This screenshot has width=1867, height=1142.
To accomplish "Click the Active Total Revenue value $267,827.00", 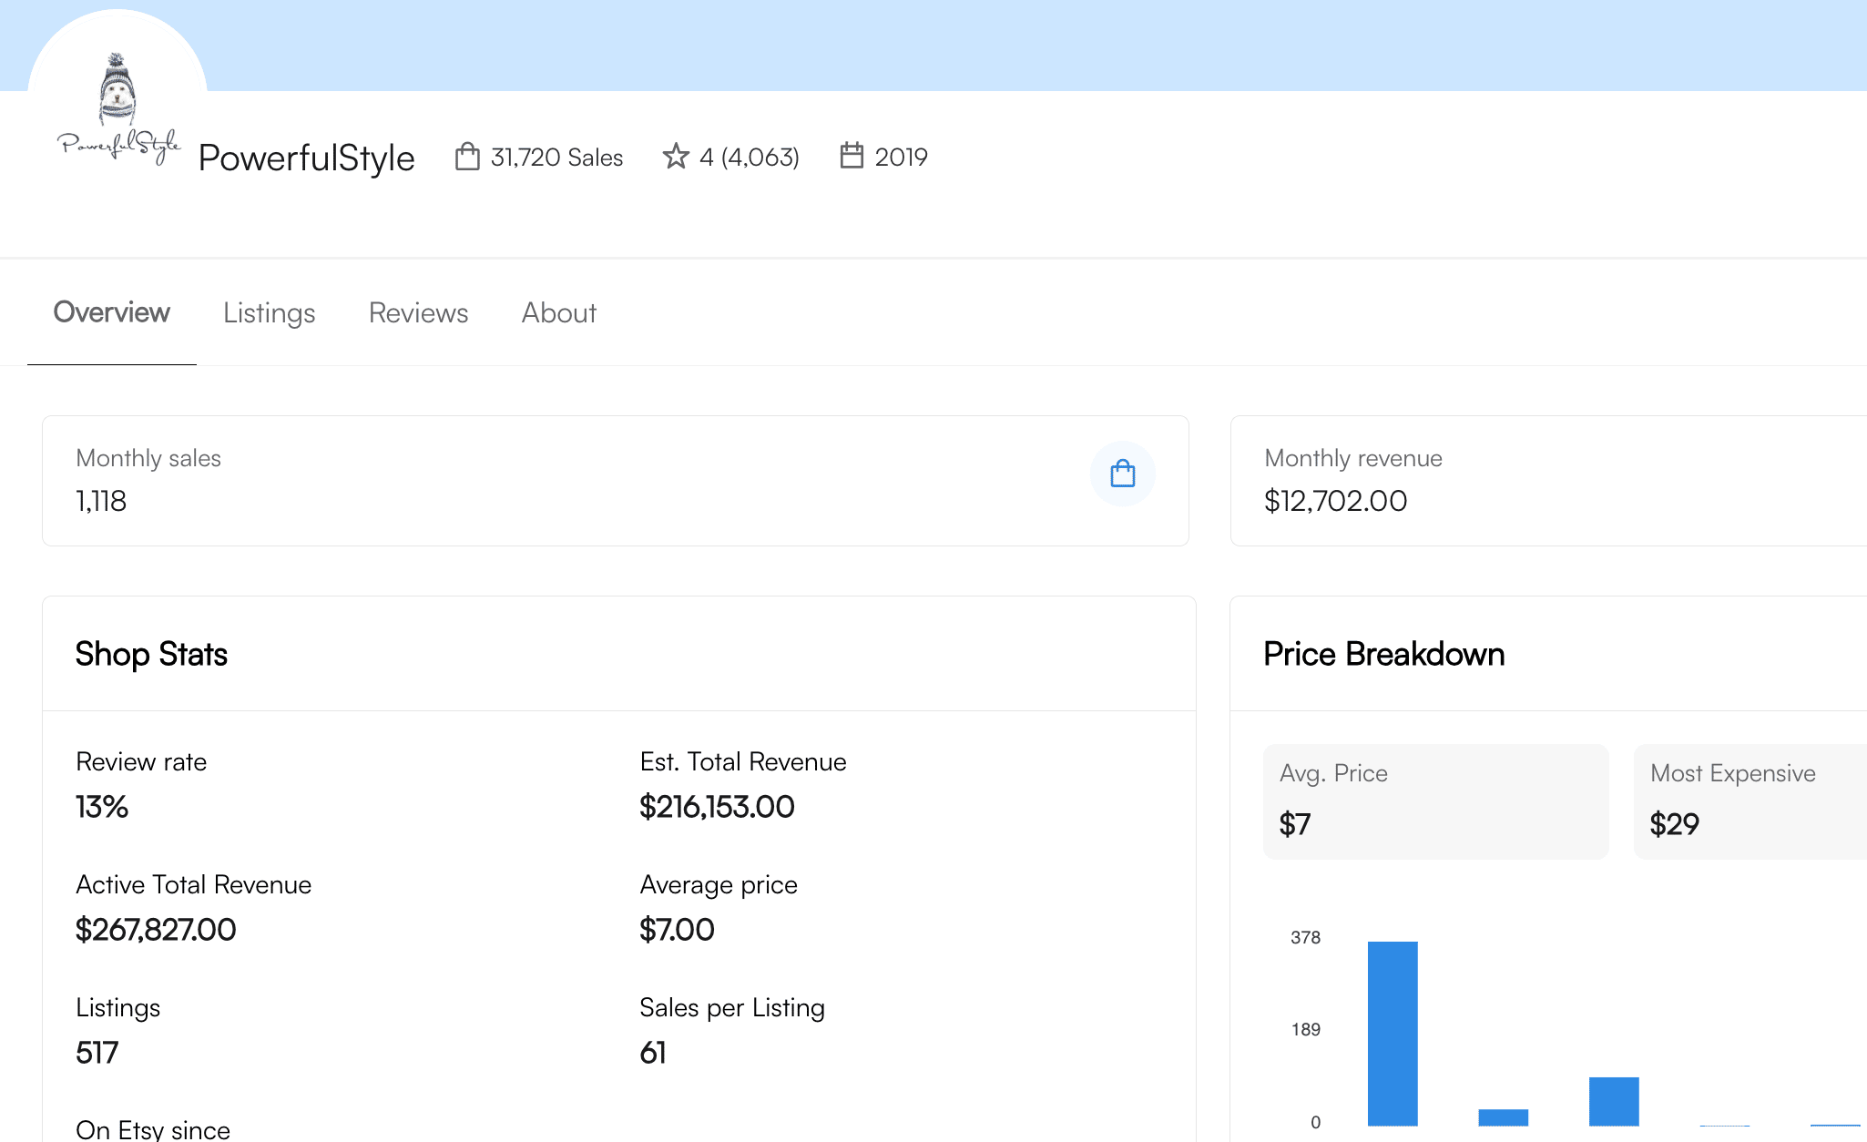I will point(156,930).
